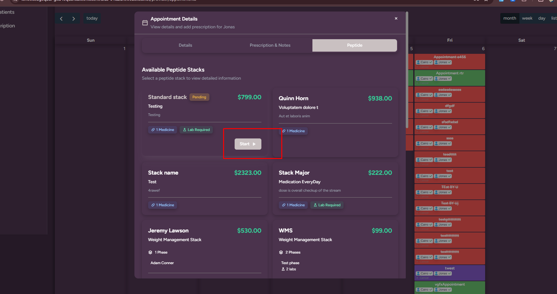
Task: Click the layers icon on the WMS card
Action: 281,252
